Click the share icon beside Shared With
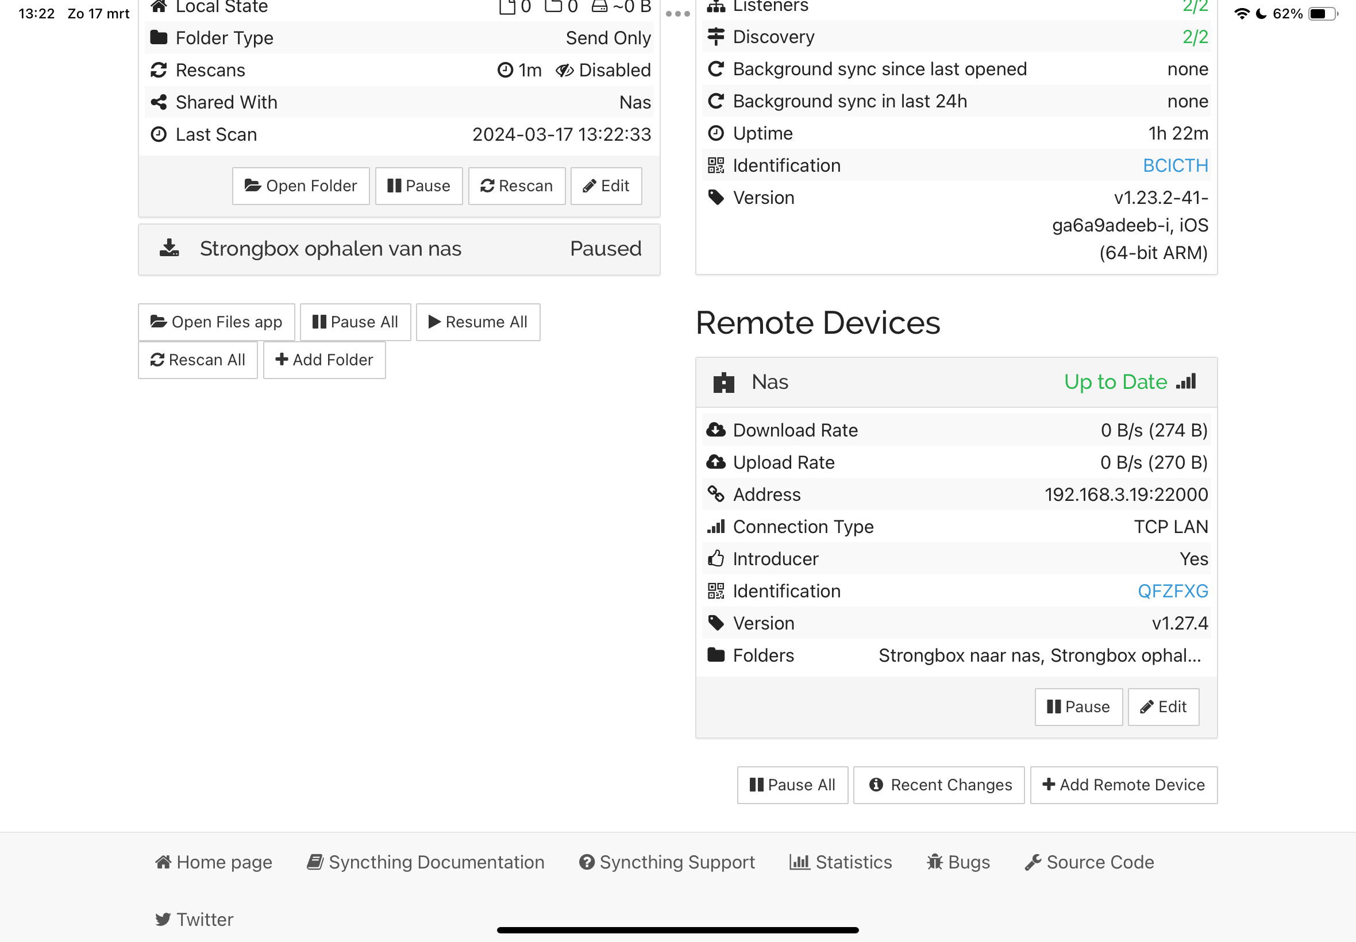Screen dimensions: 1356x942 tap(159, 102)
